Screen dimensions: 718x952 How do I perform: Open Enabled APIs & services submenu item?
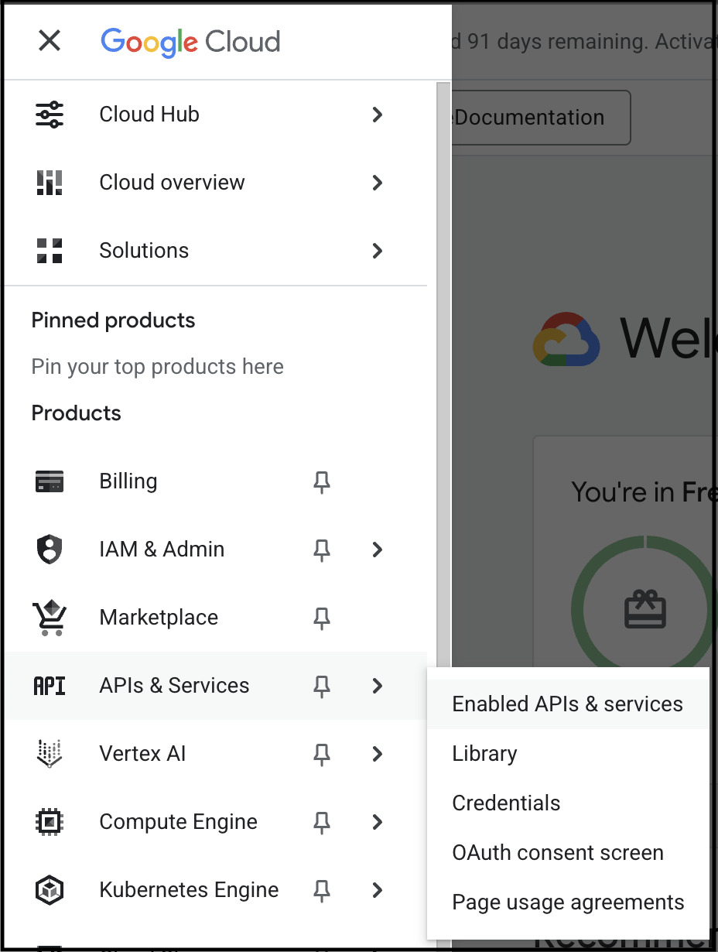coord(568,704)
